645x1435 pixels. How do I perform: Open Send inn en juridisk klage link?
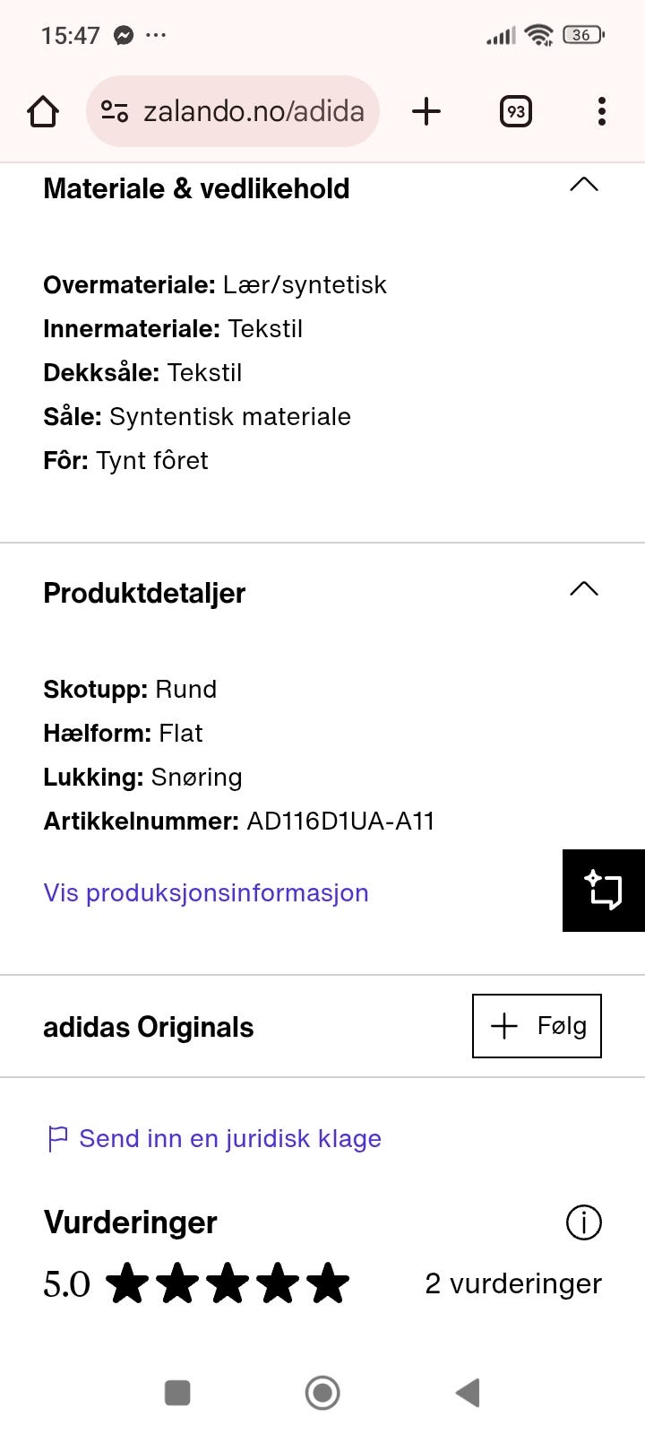click(230, 1139)
